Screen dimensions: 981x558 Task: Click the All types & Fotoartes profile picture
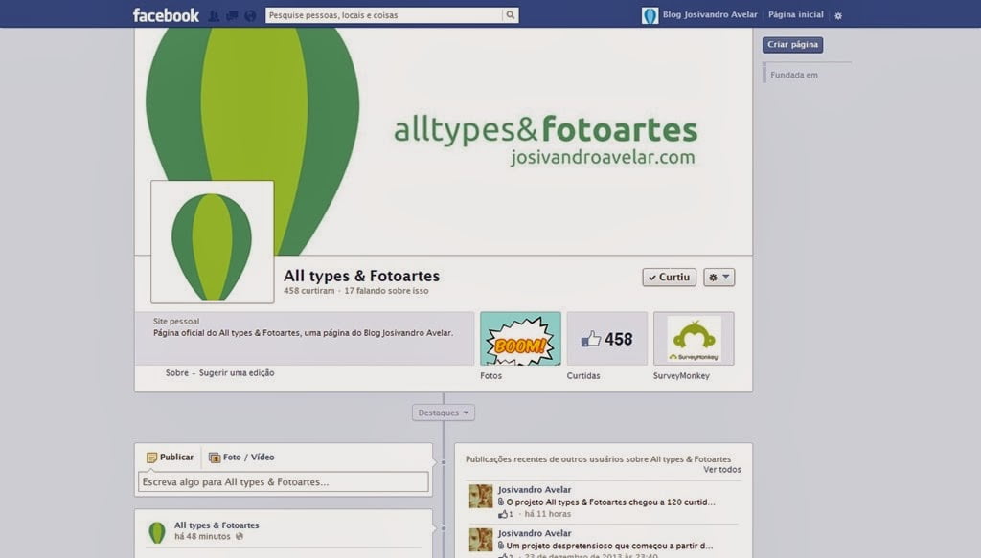[x=212, y=242]
